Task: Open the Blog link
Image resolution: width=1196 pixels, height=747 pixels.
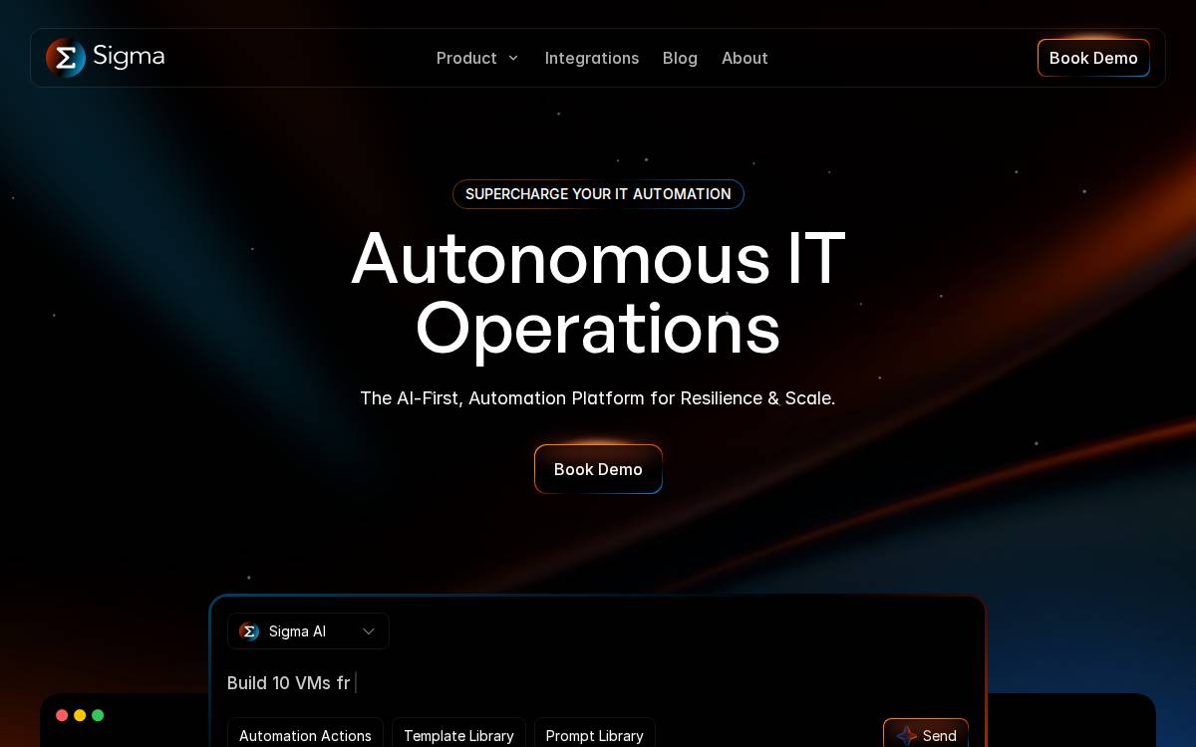Action: tap(680, 58)
